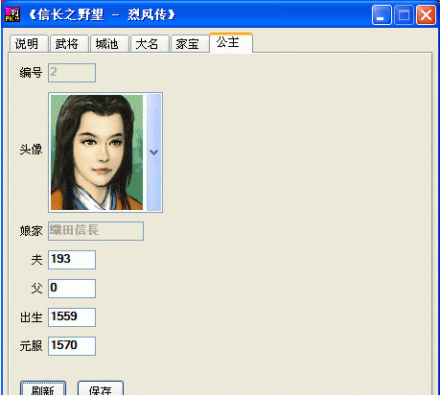Click the 元服 label text
This screenshot has height=397, width=440.
pyautogui.click(x=31, y=346)
